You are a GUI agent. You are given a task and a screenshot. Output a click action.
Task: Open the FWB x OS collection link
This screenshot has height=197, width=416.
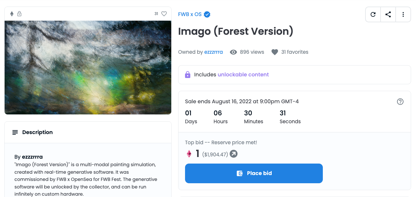click(x=190, y=14)
